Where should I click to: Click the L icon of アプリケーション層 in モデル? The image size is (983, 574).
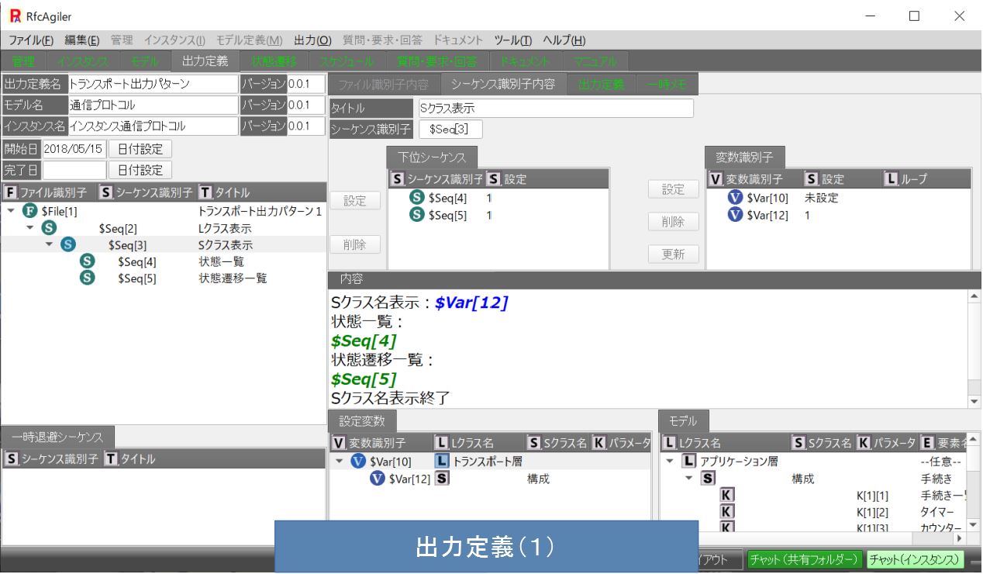(x=688, y=462)
